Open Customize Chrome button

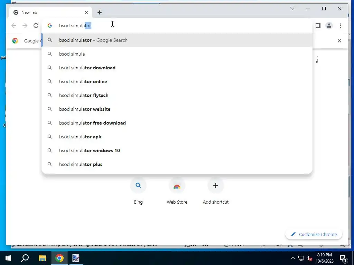pos(314,234)
